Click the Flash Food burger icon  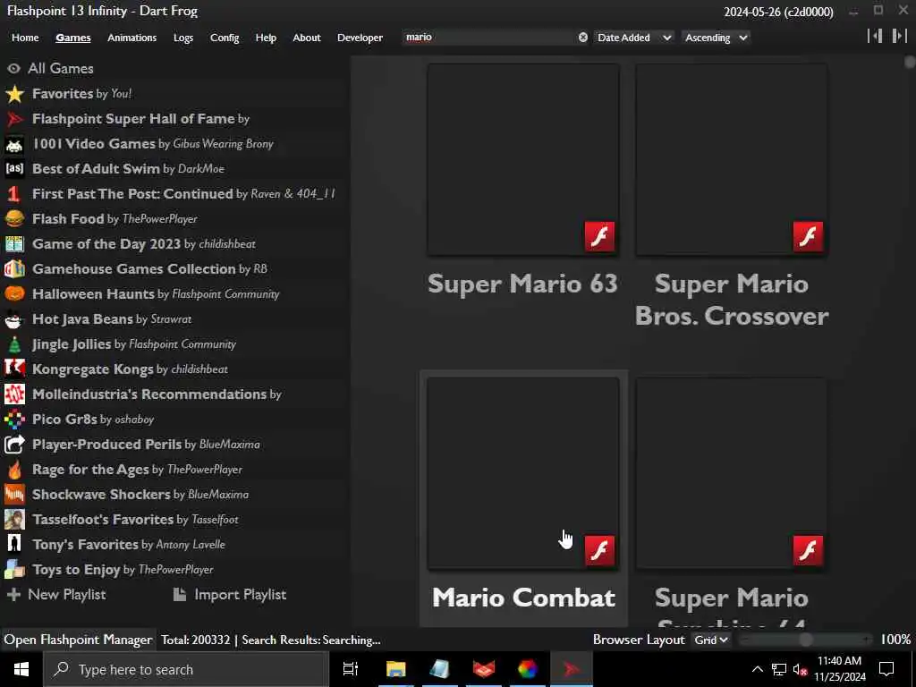click(x=14, y=218)
